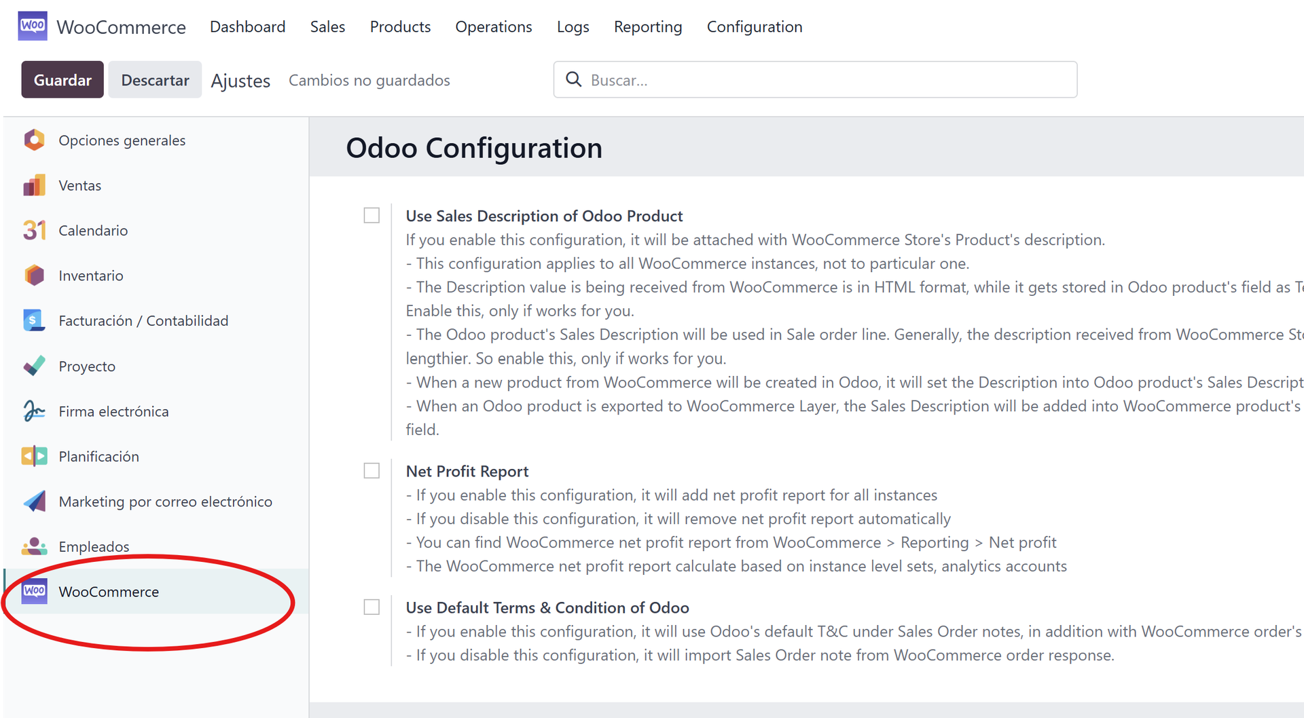Select Inventario in the sidebar
This screenshot has width=1304, height=718.
91,276
